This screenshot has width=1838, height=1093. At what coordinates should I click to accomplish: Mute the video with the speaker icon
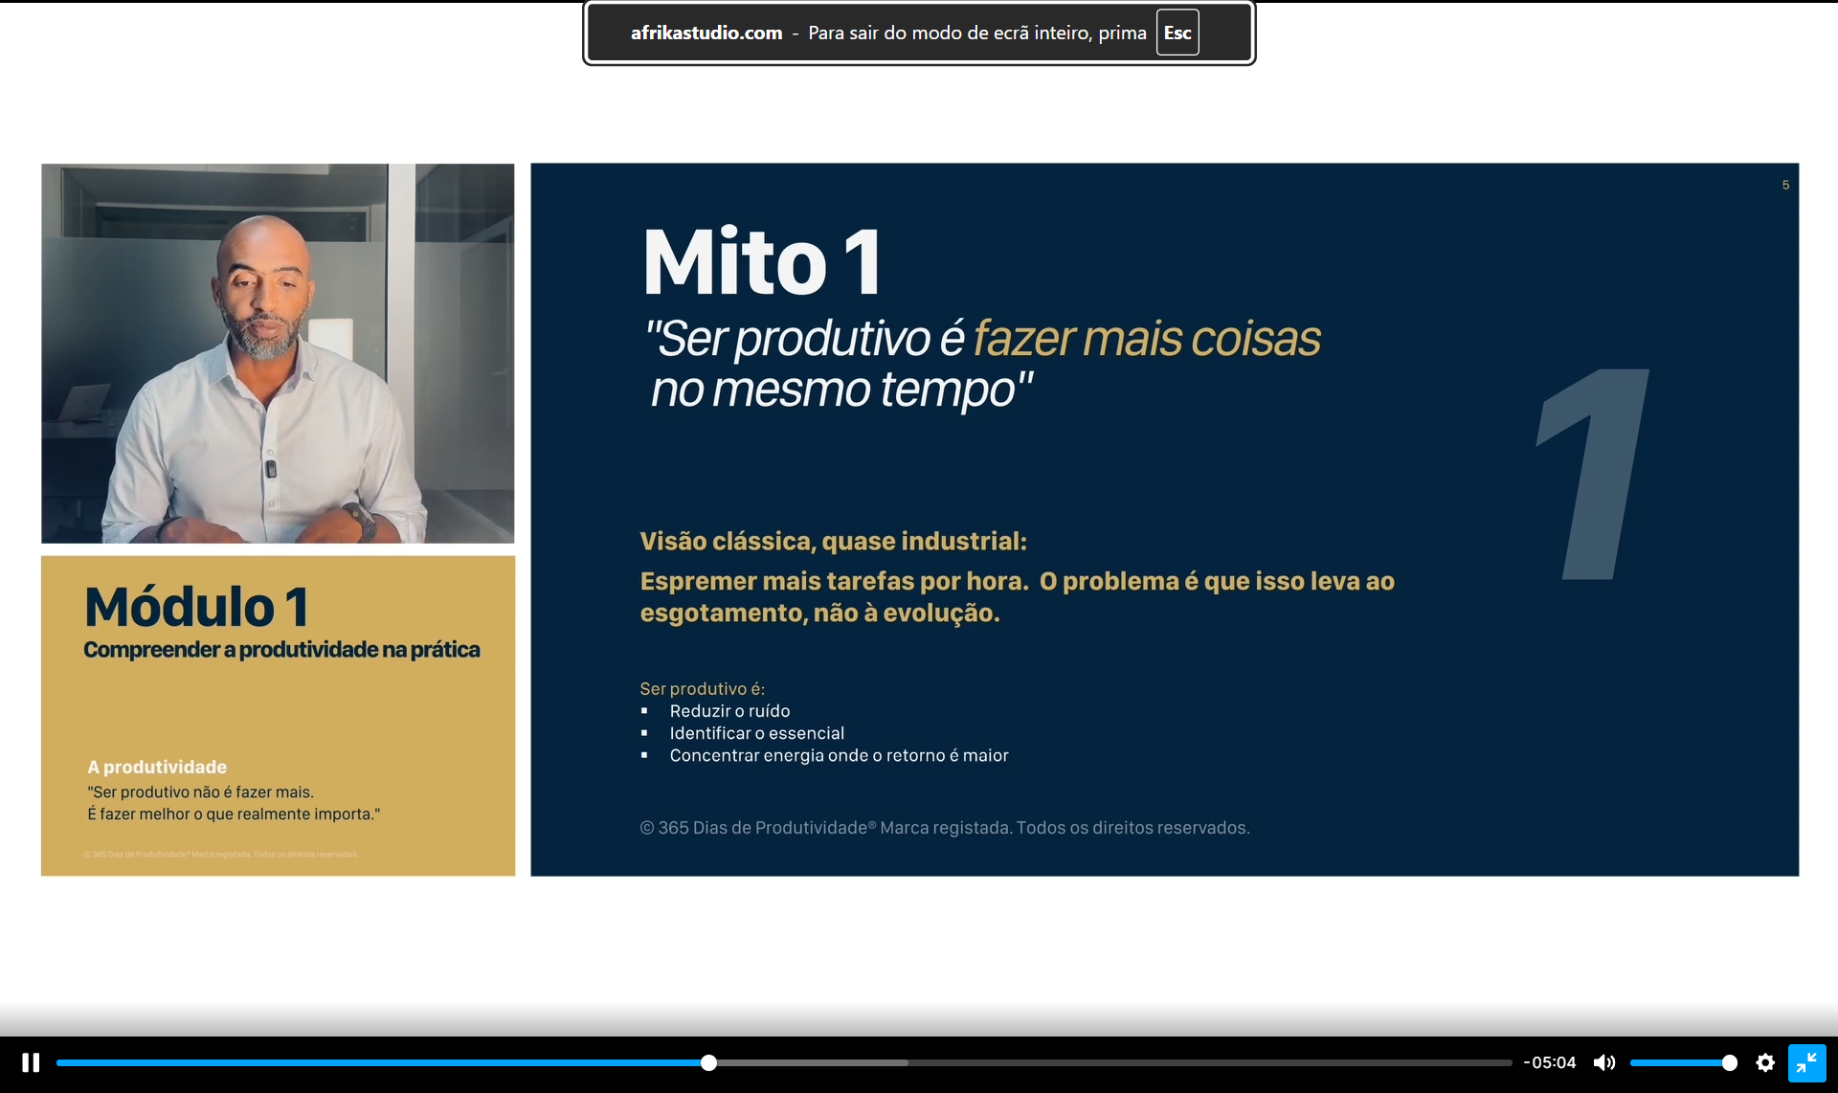[1604, 1062]
